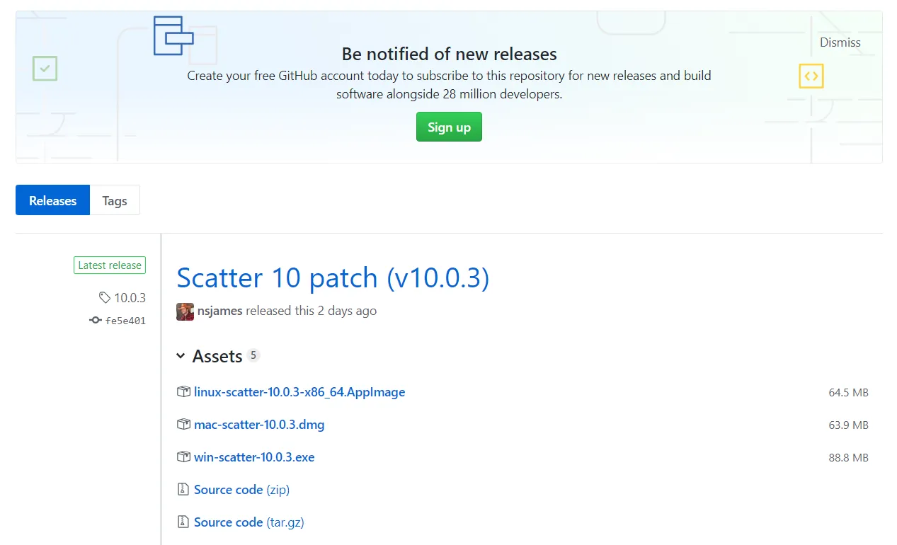The image size is (897, 545).
Task: Open the nsjames user profile link
Action: (220, 311)
